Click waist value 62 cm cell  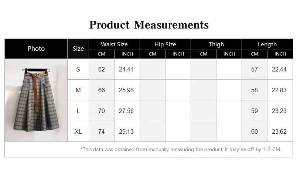tap(102, 69)
